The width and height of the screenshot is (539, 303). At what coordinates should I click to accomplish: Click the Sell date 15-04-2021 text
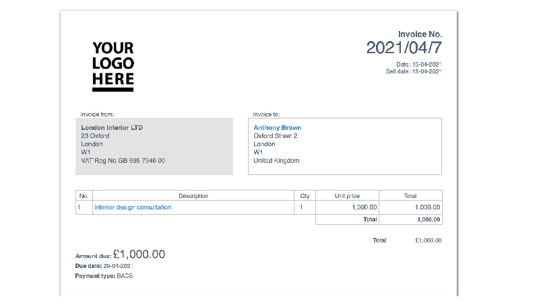click(x=414, y=71)
